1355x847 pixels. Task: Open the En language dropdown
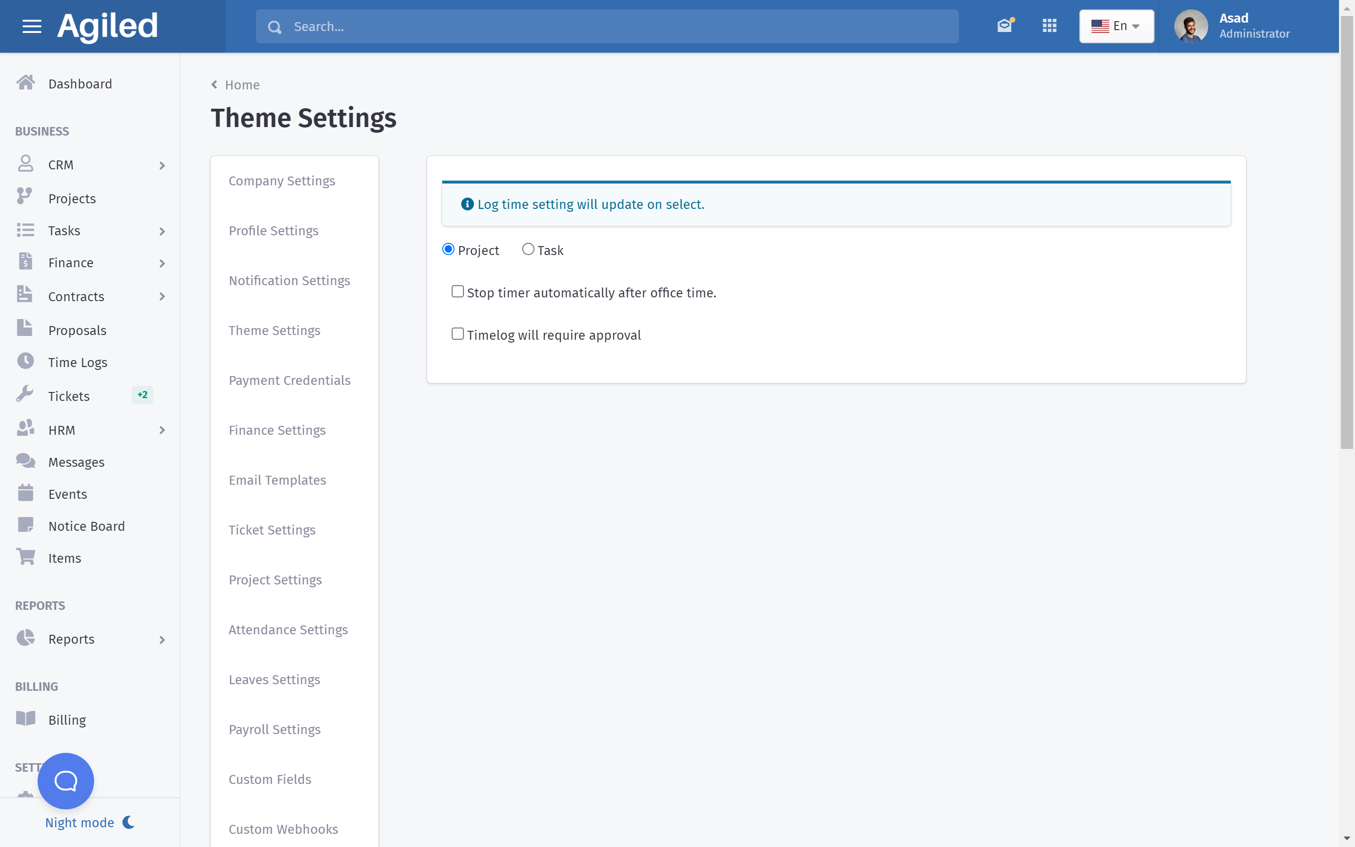1116,26
